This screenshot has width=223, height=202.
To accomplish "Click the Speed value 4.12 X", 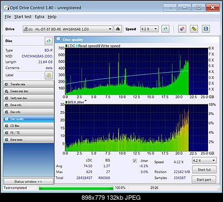I will [x=179, y=162].
